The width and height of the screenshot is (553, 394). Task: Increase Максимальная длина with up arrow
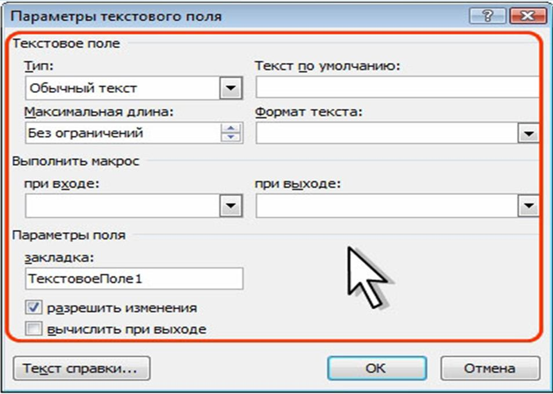(x=231, y=128)
